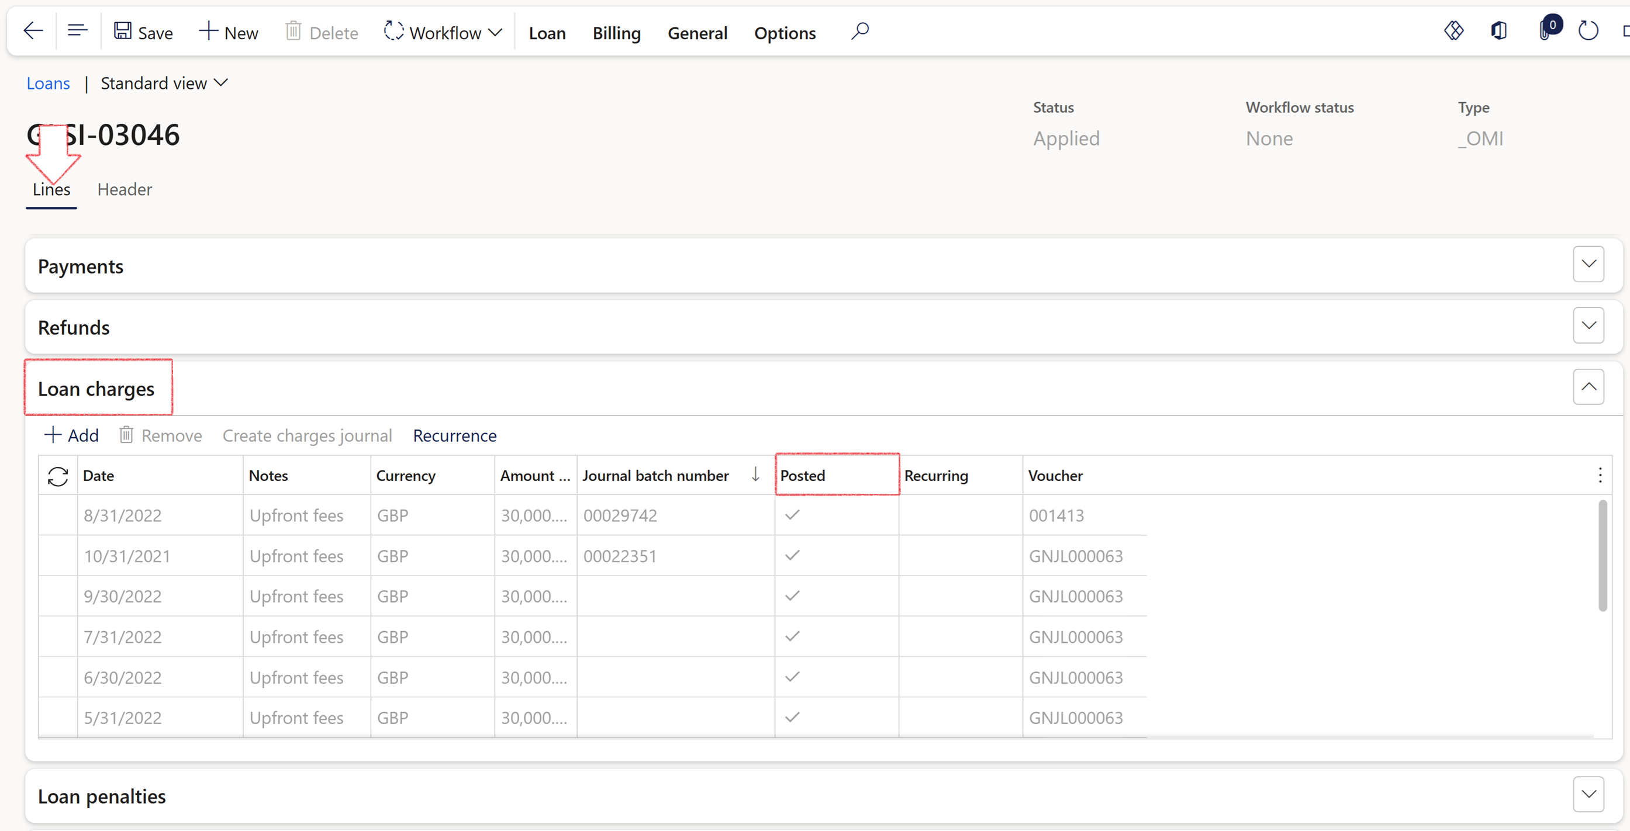1630x831 pixels.
Task: Open grid options three-dot menu
Action: (1600, 476)
